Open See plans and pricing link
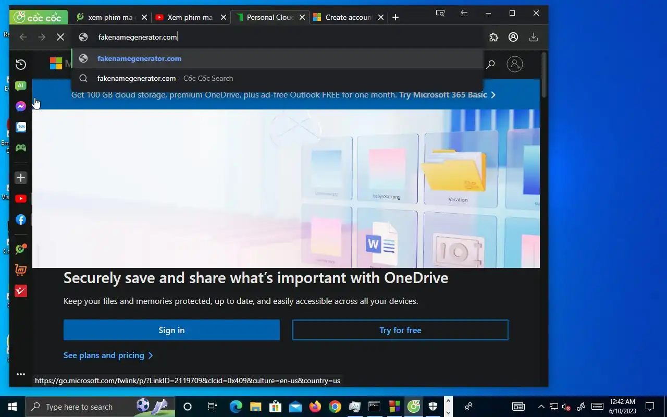The height and width of the screenshot is (417, 667). (x=108, y=355)
